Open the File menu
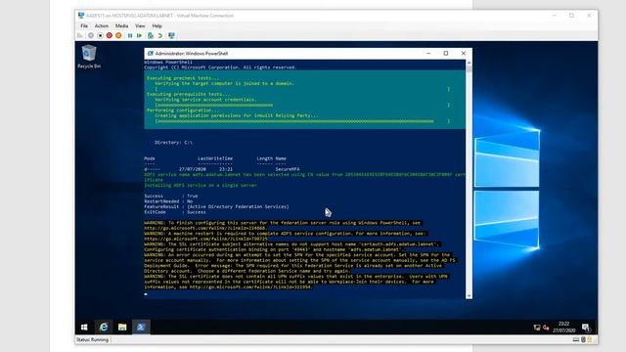The height and width of the screenshot is (352, 626). coord(84,26)
